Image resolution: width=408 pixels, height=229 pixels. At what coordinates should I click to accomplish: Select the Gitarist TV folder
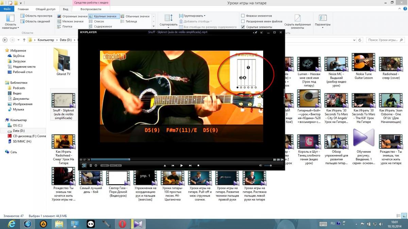coord(63,62)
